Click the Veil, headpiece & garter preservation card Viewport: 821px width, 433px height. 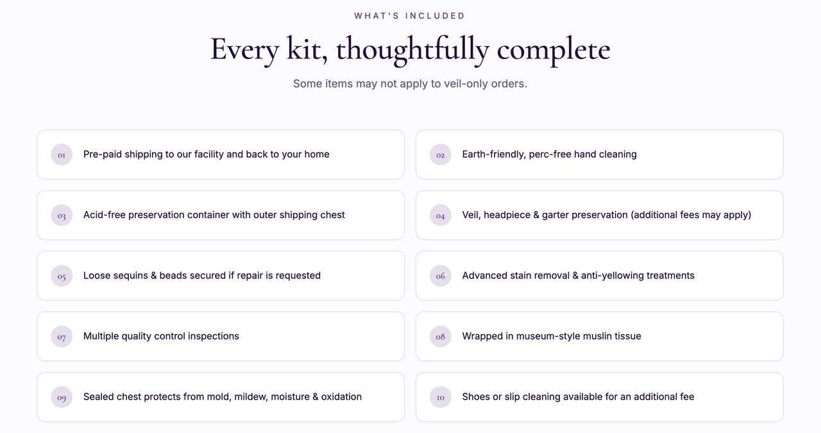[x=600, y=215]
